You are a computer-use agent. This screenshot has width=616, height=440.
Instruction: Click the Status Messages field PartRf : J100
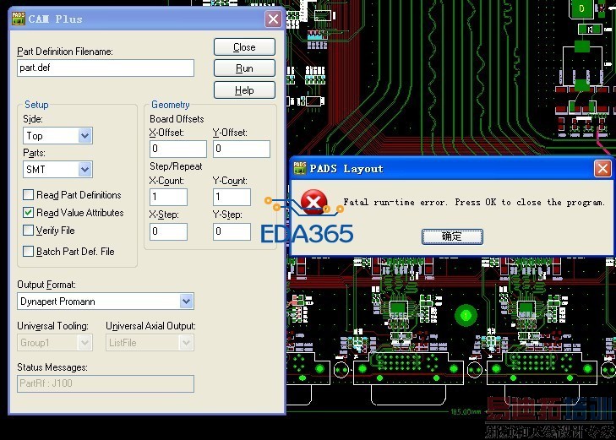(106, 383)
